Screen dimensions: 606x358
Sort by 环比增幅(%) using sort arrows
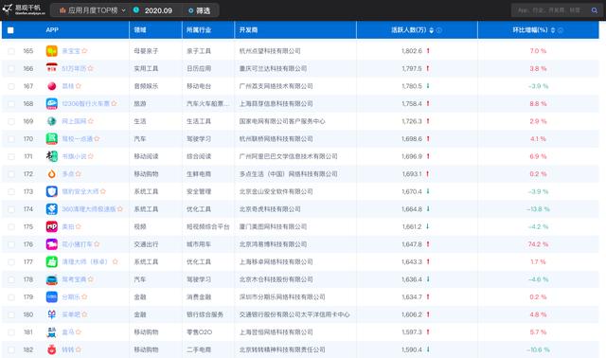tap(553, 30)
